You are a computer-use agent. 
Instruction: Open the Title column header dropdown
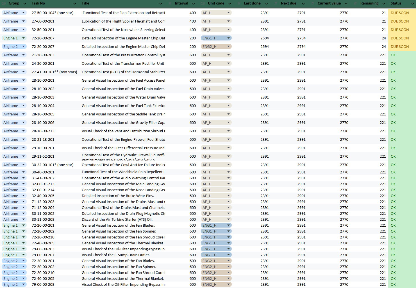pyautogui.click(x=160, y=3)
